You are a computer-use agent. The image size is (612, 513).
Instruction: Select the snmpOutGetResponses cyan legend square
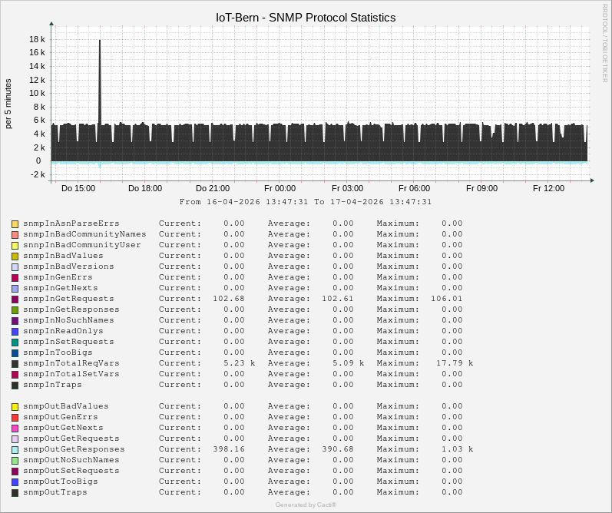[x=15, y=449]
